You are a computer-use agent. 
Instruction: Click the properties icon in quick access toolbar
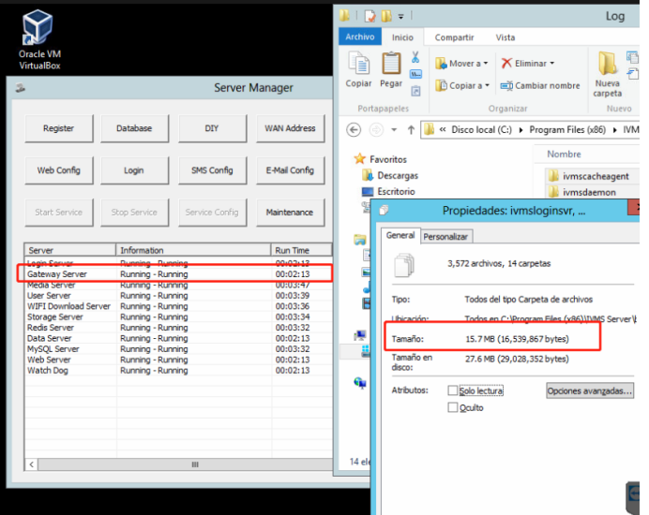[x=370, y=17]
